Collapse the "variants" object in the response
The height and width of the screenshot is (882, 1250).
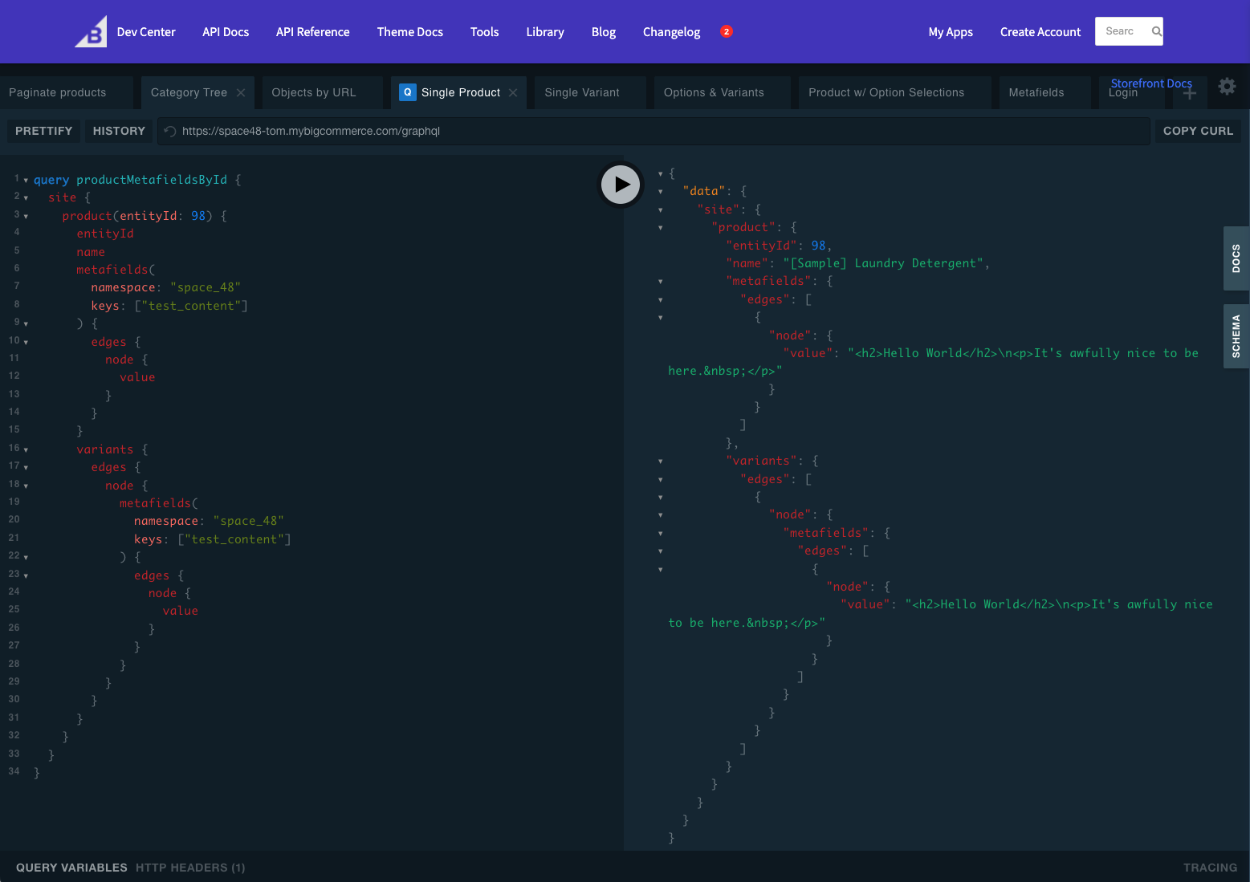661,461
